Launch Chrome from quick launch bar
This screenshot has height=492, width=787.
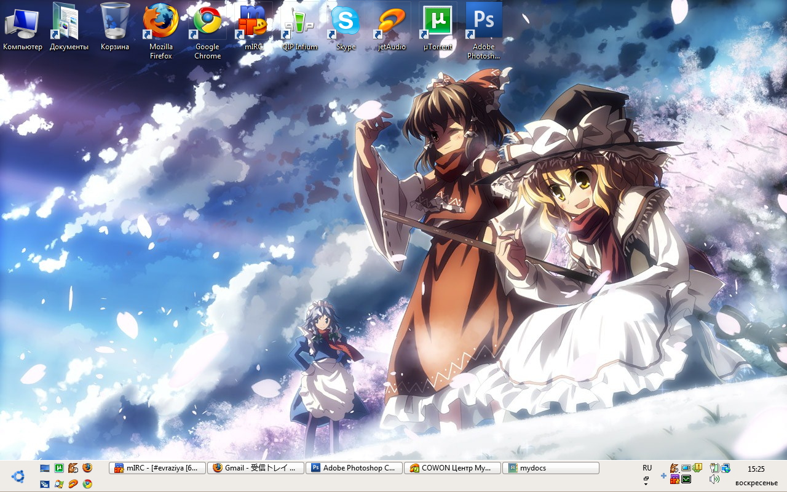pos(87,484)
